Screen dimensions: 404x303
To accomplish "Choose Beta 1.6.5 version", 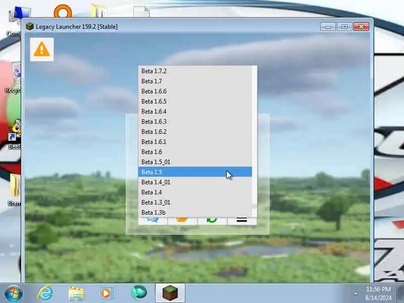I will click(x=195, y=102).
